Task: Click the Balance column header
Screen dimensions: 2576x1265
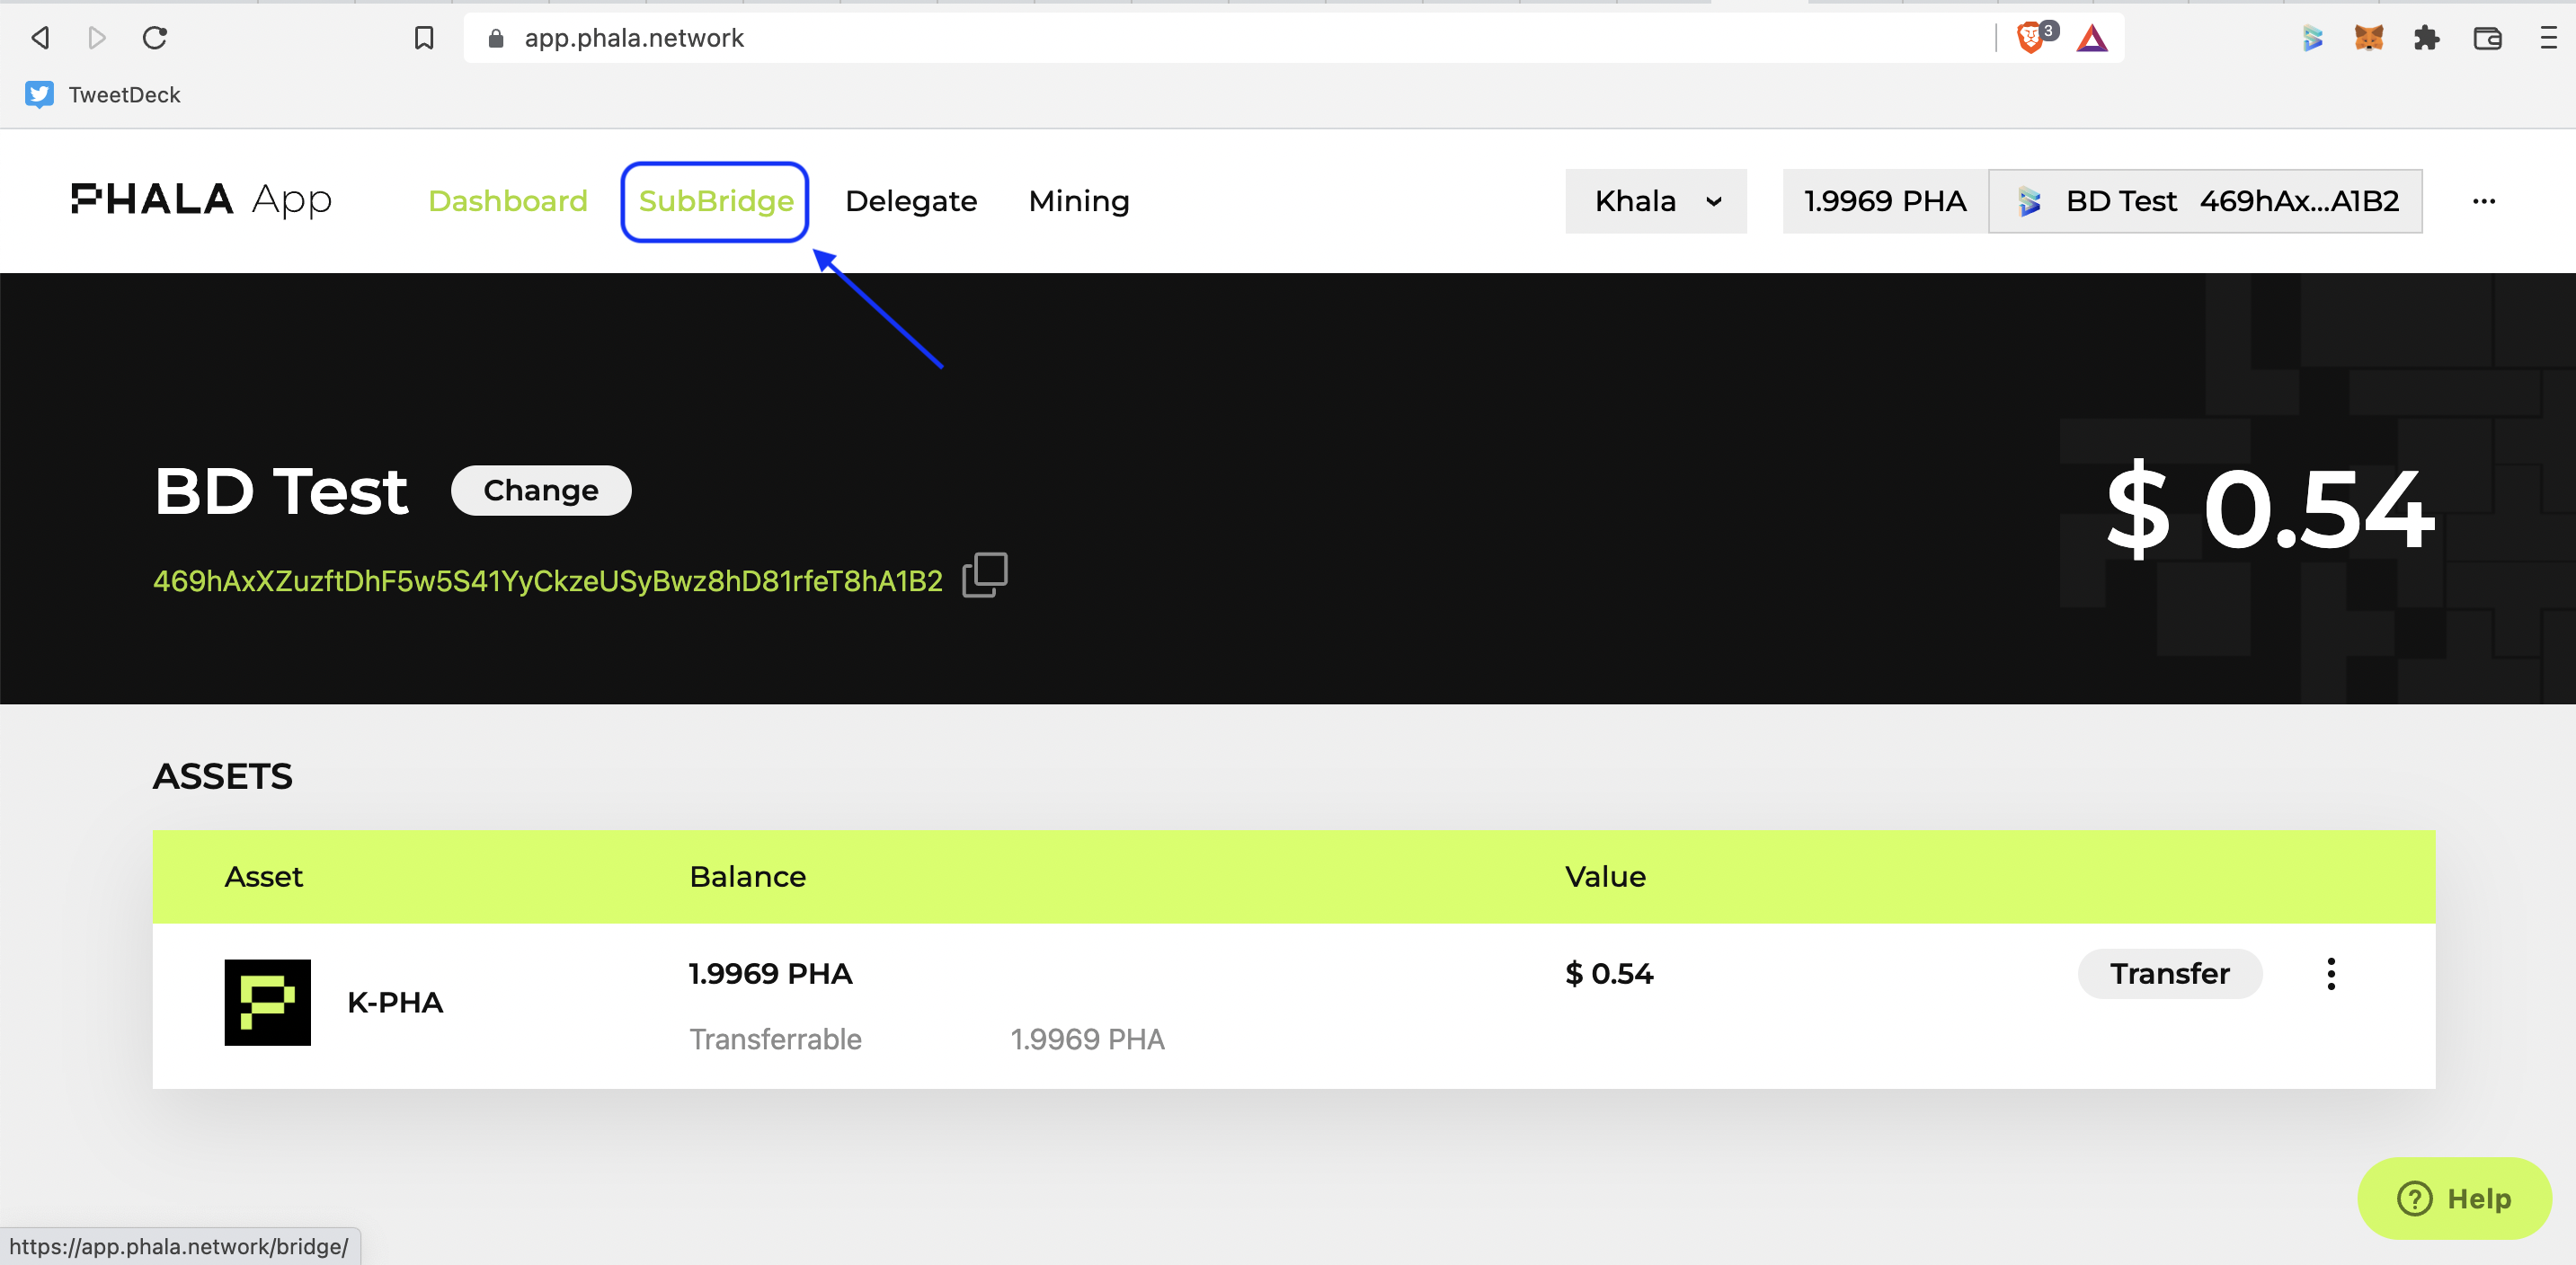Action: pos(747,876)
